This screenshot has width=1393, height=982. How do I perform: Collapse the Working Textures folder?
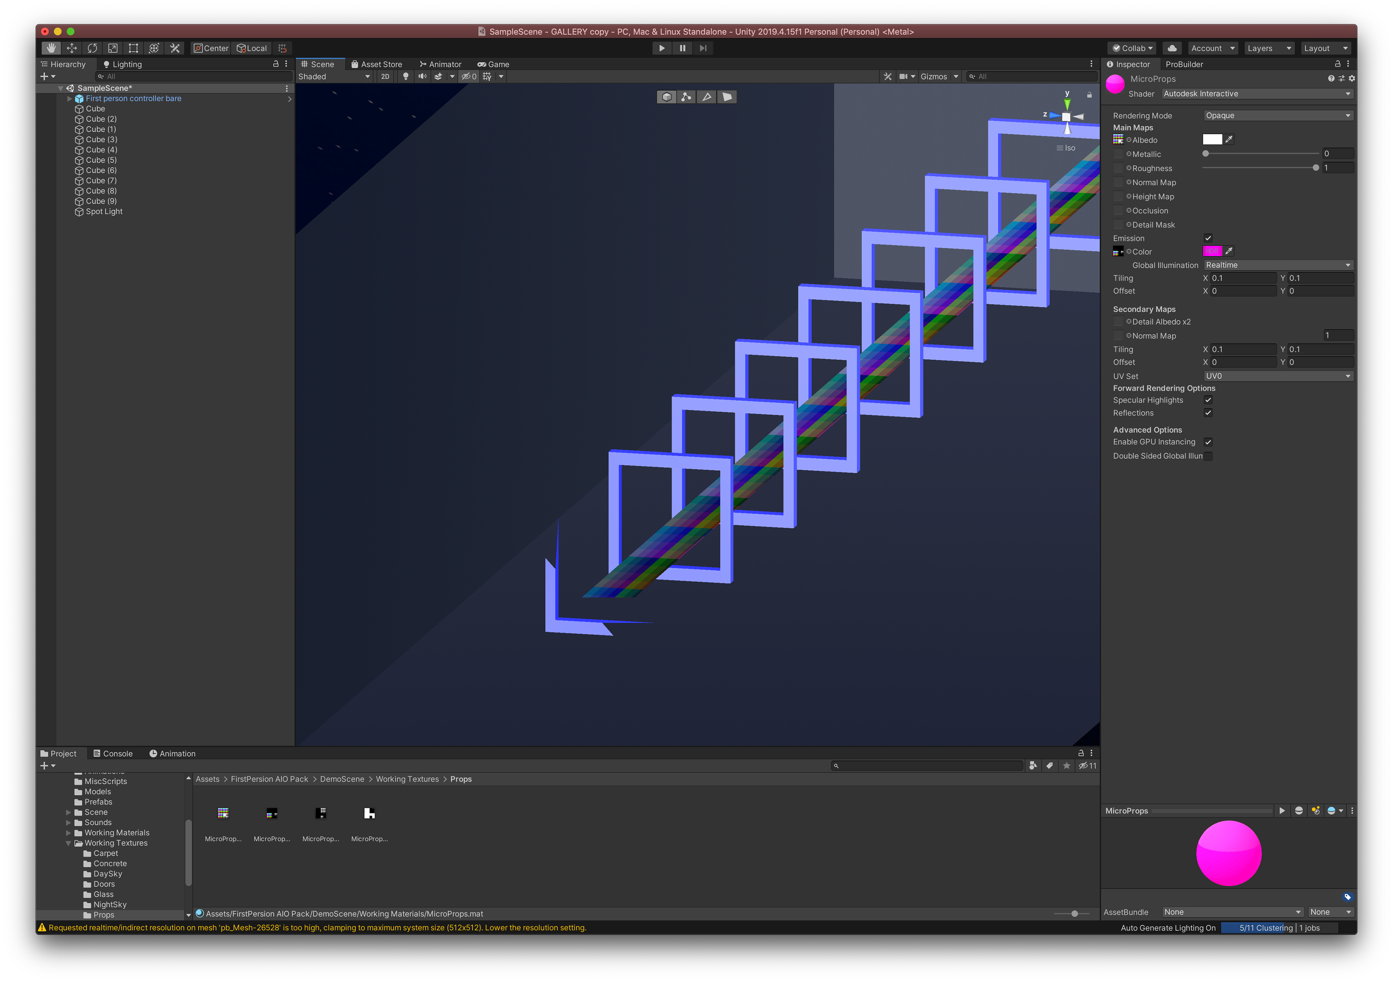[x=69, y=843]
